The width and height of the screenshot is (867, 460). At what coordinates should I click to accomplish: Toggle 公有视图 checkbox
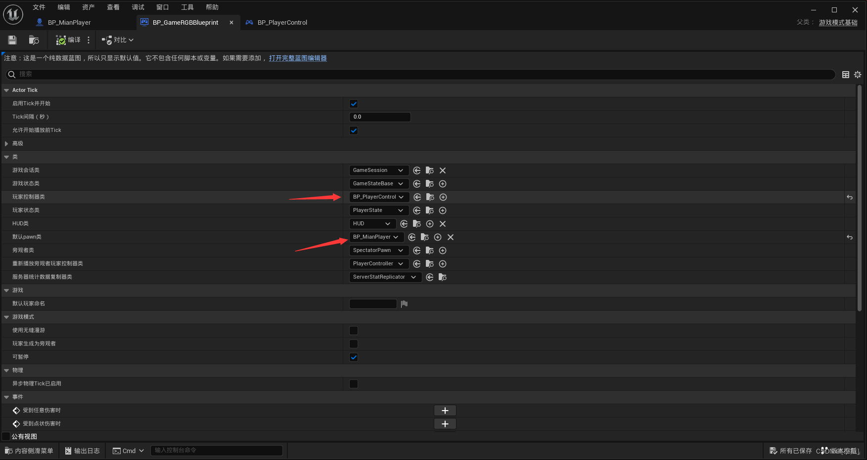(x=6, y=436)
